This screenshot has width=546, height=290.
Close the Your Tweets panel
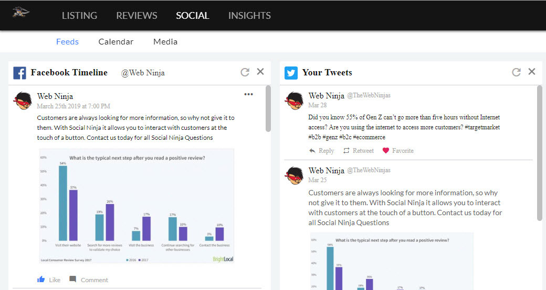coord(532,72)
